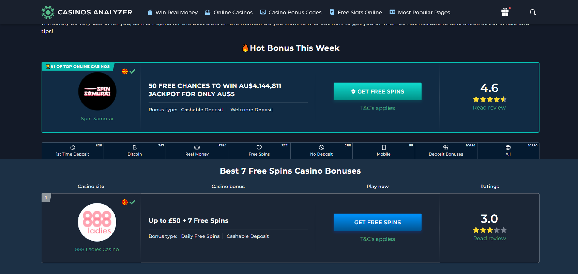Open the Win Real Money menu
Image resolution: width=578 pixels, height=274 pixels.
[x=172, y=12]
